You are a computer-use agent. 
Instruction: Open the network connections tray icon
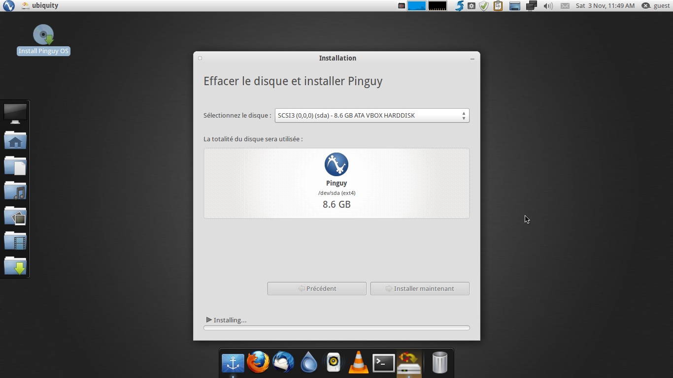pyautogui.click(x=531, y=6)
